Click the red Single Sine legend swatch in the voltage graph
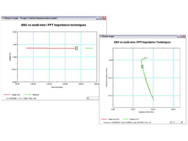This screenshot has width=188, height=141. tap(7, 95)
